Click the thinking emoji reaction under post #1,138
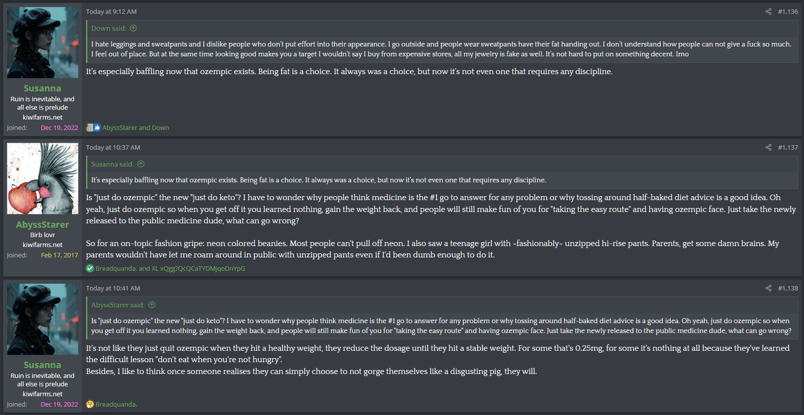This screenshot has height=415, width=804. [90, 404]
